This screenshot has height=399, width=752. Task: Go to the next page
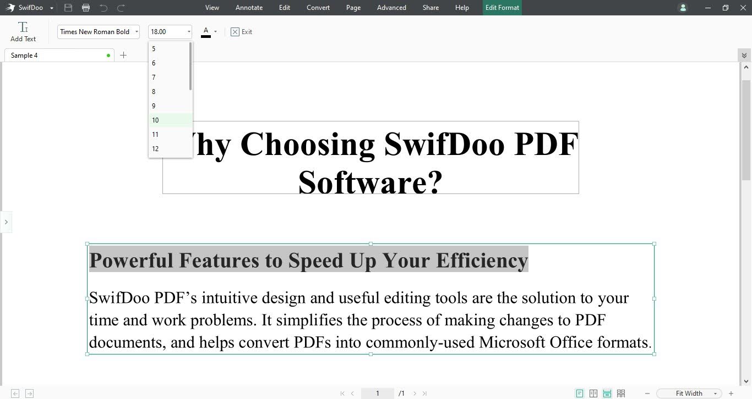(415, 394)
